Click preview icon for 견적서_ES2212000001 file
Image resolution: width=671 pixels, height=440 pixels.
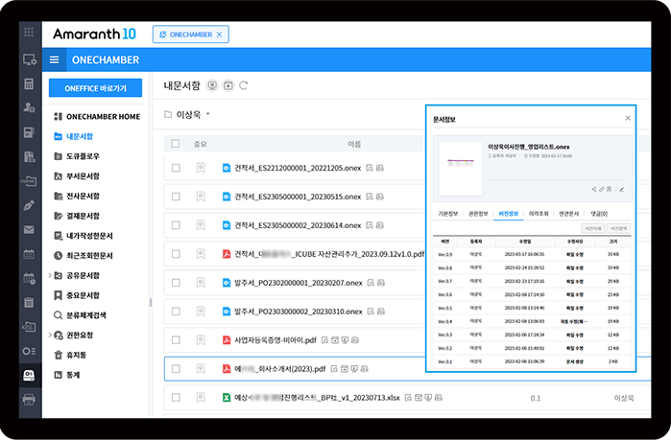pos(370,168)
